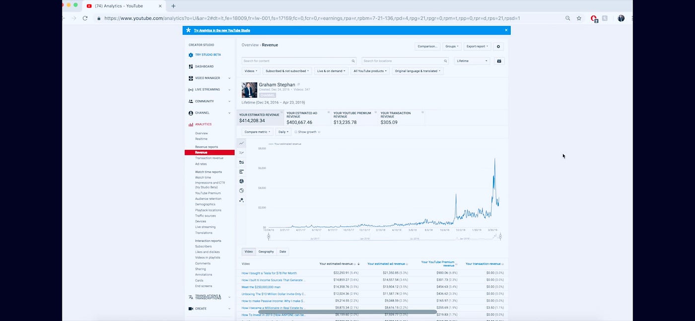This screenshot has width=695, height=321.
Task: Open the All YouTube products dropdown
Action: tap(370, 71)
